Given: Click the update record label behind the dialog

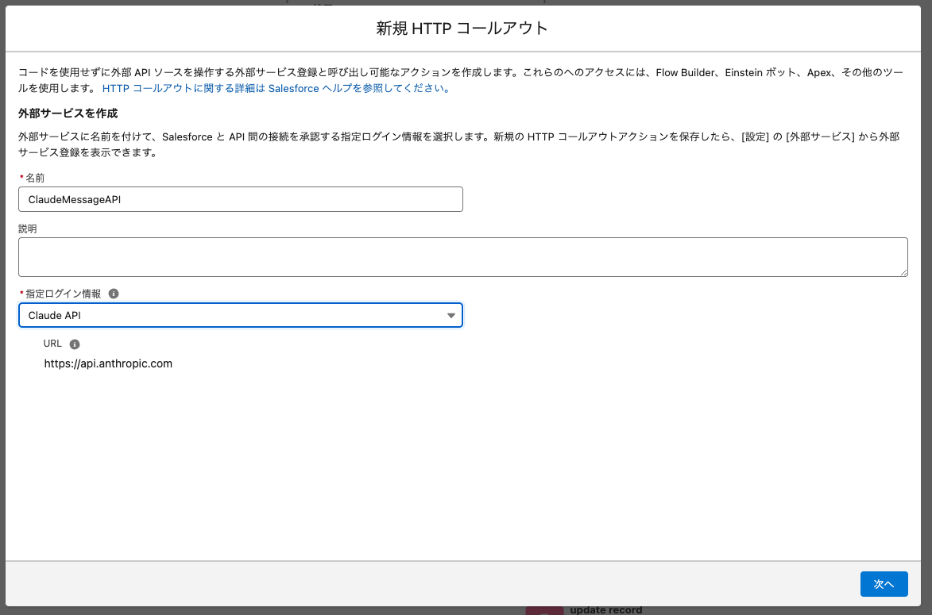Looking at the screenshot, I should [x=605, y=609].
